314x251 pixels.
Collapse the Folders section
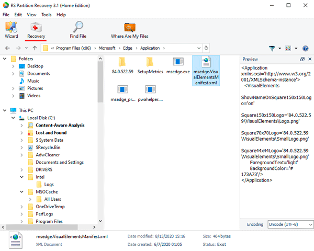[x=5, y=59]
